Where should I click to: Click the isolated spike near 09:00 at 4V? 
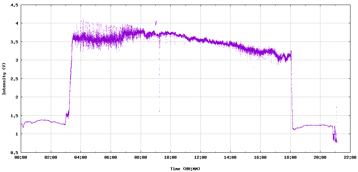tap(156, 23)
